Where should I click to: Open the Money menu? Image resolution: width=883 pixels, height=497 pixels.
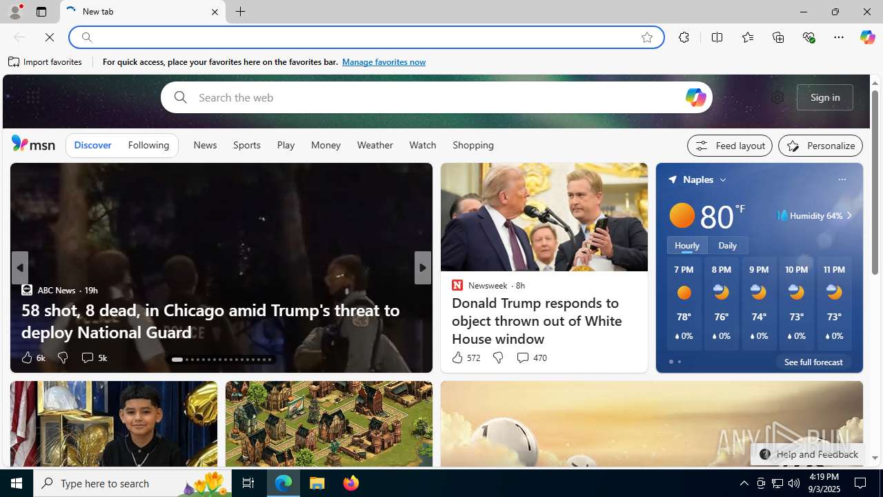coord(326,145)
